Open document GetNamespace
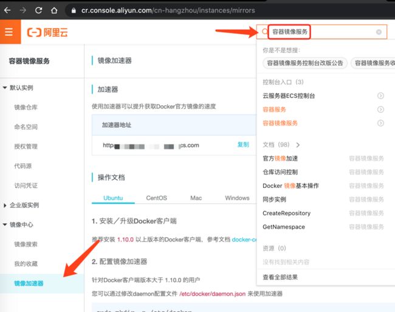Viewport: 395px width, 312px height. click(284, 227)
